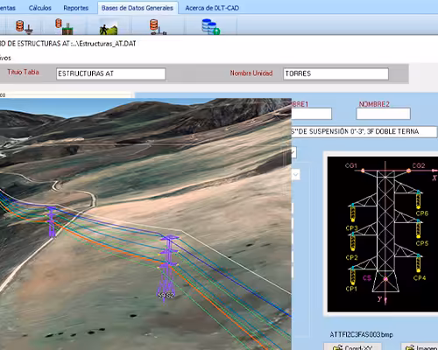Click the NOMBRE2 input field
Viewport: 438px width, 350px height.
(x=383, y=114)
